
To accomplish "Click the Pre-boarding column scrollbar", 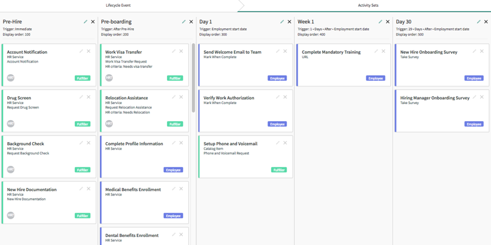I will [193, 78].
